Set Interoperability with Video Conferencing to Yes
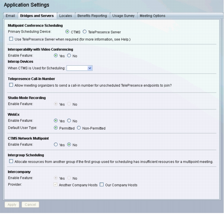Screen dimensions: 224x218 click(56, 55)
